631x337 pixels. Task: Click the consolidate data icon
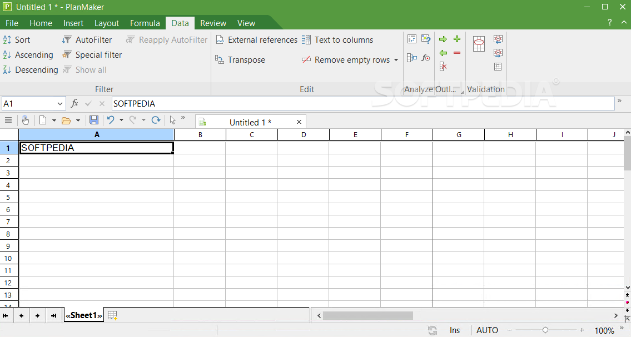coord(412,58)
